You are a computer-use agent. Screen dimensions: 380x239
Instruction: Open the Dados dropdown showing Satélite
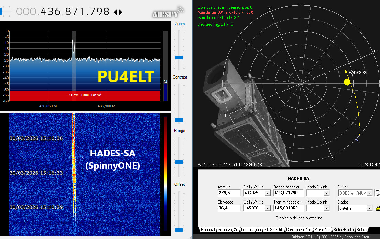pos(369,208)
